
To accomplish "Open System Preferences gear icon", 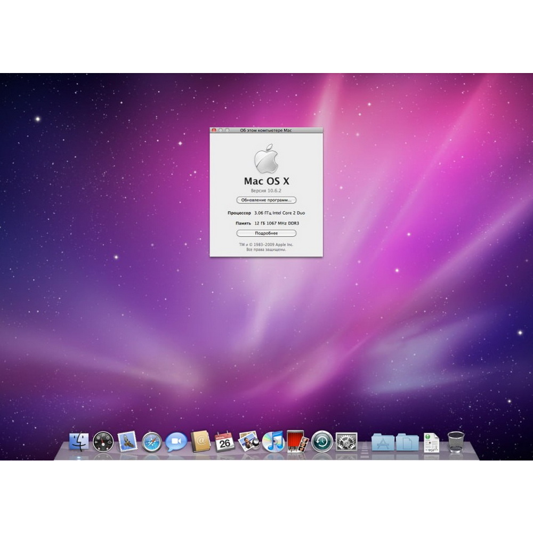I will tap(346, 441).
